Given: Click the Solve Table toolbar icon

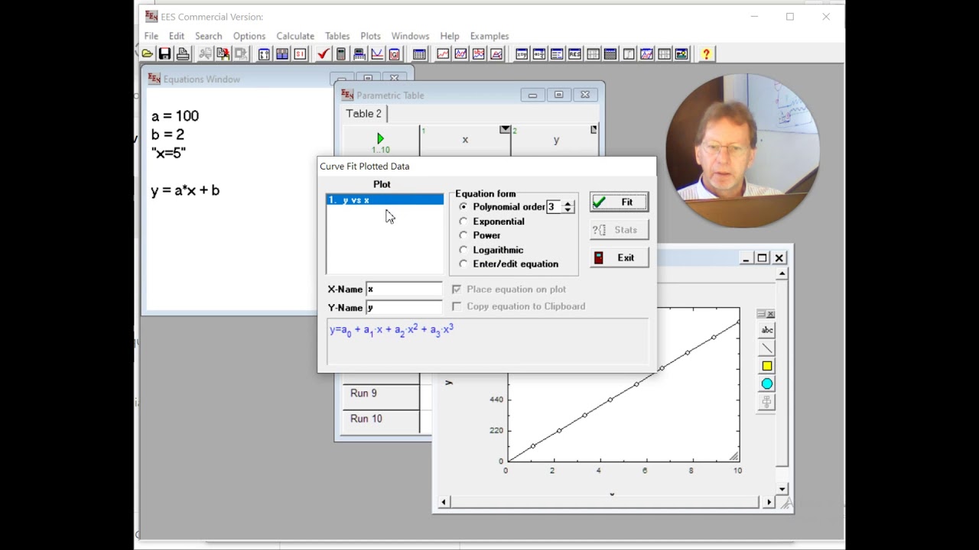Looking at the screenshot, I should coord(359,54).
